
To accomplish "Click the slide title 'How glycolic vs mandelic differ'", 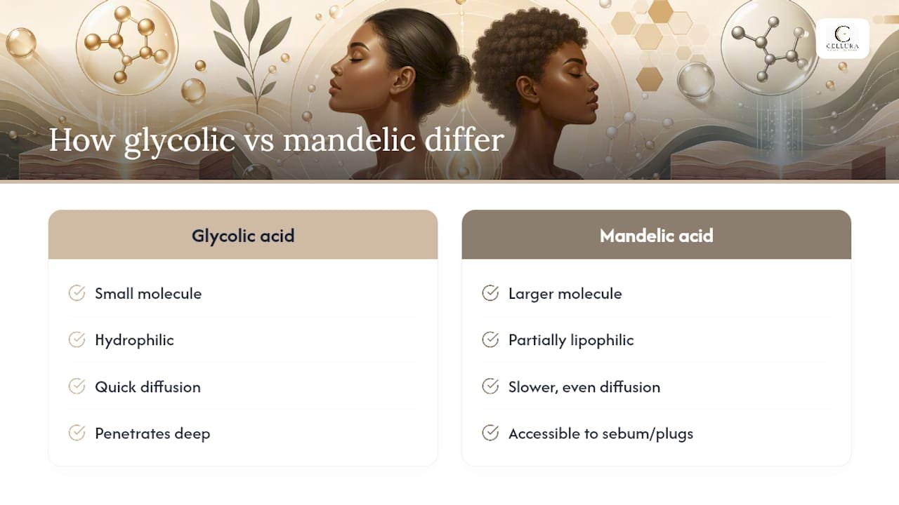I will coord(276,140).
